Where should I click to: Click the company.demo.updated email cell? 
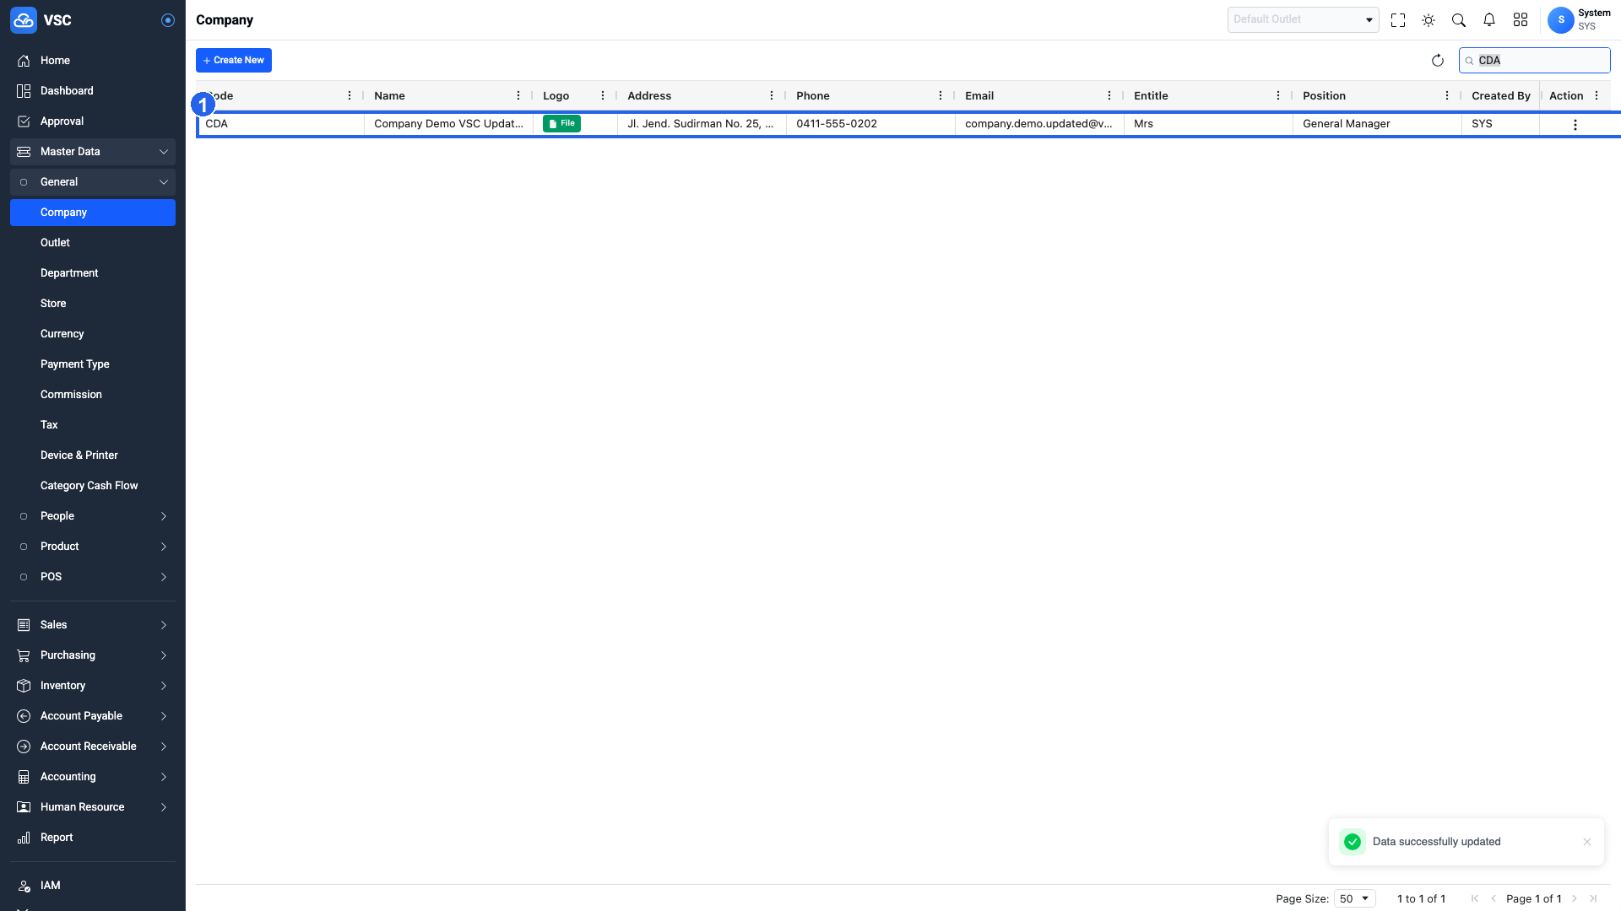[x=1039, y=124]
